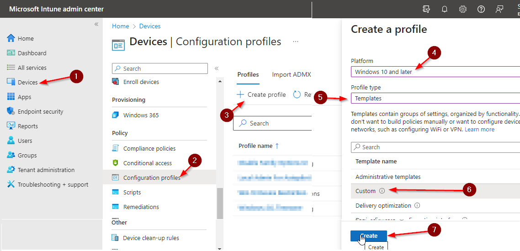
Task: Click the Learn more link
Action: click(479, 129)
